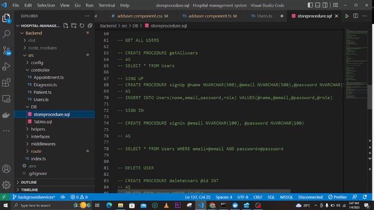This screenshot has width=374, height=210.
Task: Run the storeprocedure.sql query
Action: (347, 16)
